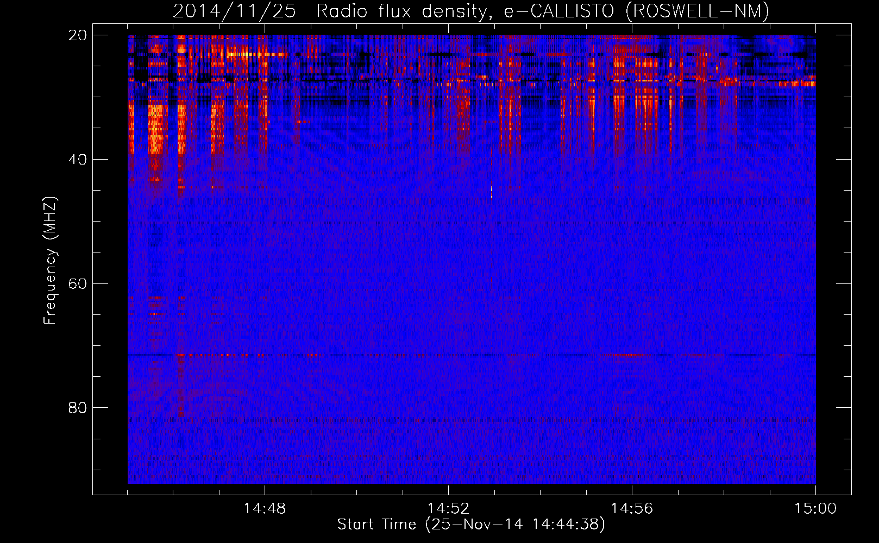Click the 20 frequency tick label

click(78, 35)
